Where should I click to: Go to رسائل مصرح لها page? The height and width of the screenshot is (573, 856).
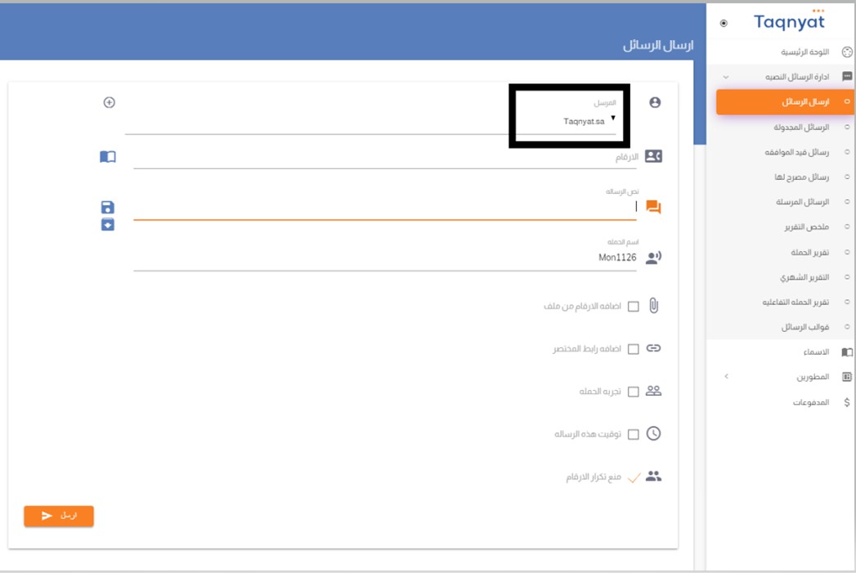[801, 177]
